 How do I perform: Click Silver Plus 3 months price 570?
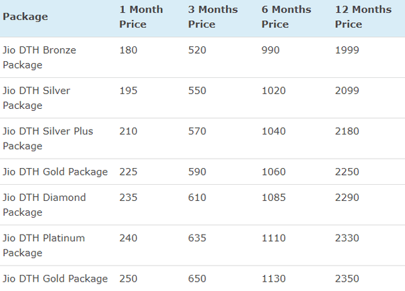click(197, 131)
